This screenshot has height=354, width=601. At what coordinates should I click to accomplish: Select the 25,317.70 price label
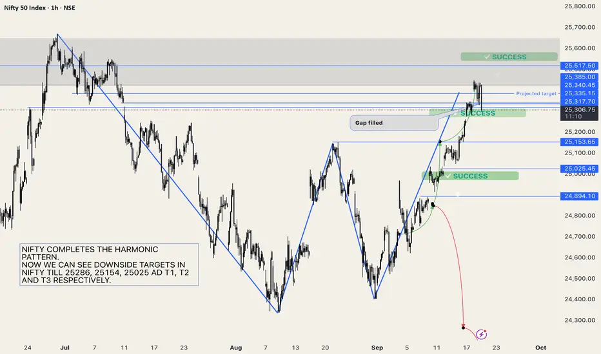click(x=580, y=102)
